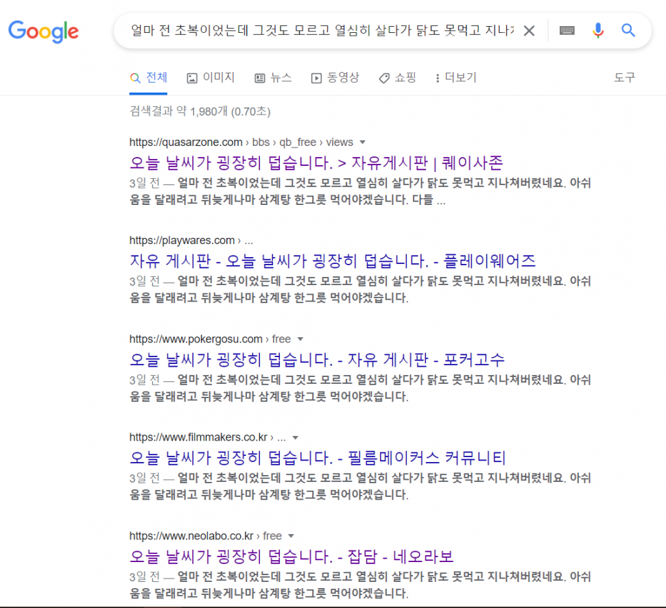Open the 더보기 menu
Image resolution: width=666 pixels, height=608 pixels.
coord(455,77)
